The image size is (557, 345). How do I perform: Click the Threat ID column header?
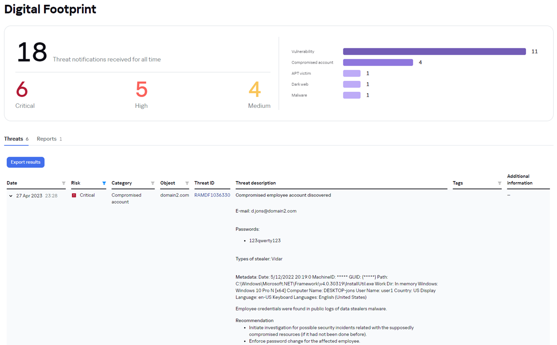point(205,183)
